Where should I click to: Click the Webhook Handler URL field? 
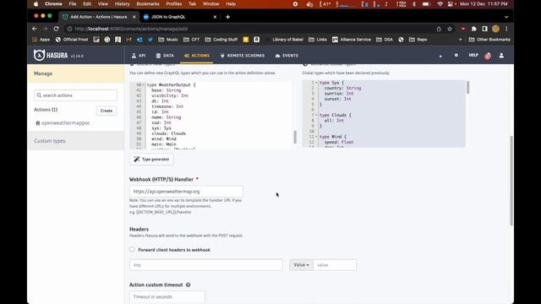pyautogui.click(x=186, y=192)
